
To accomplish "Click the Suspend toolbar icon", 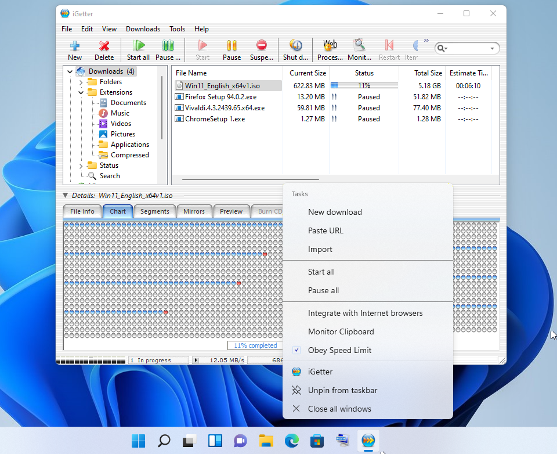I will (x=262, y=46).
